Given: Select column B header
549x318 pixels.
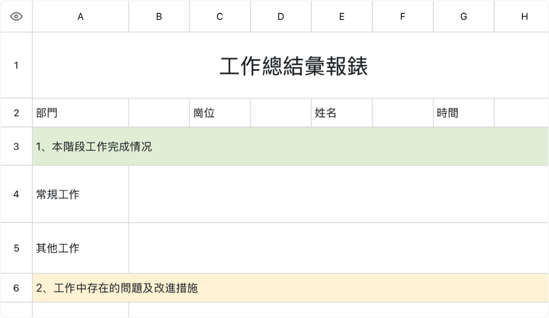Looking at the screenshot, I should (x=159, y=16).
